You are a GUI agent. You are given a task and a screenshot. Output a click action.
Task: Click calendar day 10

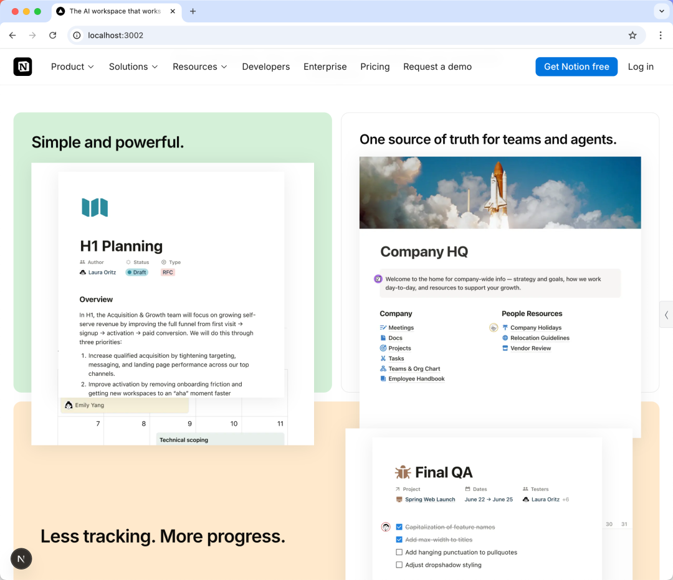point(234,424)
